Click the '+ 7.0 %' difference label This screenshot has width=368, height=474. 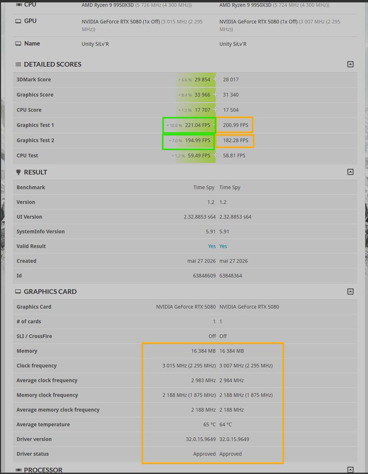[x=176, y=141]
